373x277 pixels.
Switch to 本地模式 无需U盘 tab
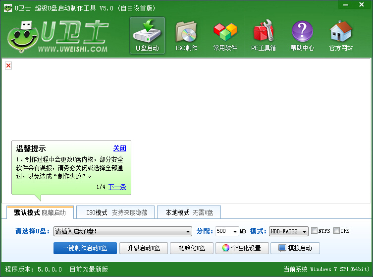[189, 212]
